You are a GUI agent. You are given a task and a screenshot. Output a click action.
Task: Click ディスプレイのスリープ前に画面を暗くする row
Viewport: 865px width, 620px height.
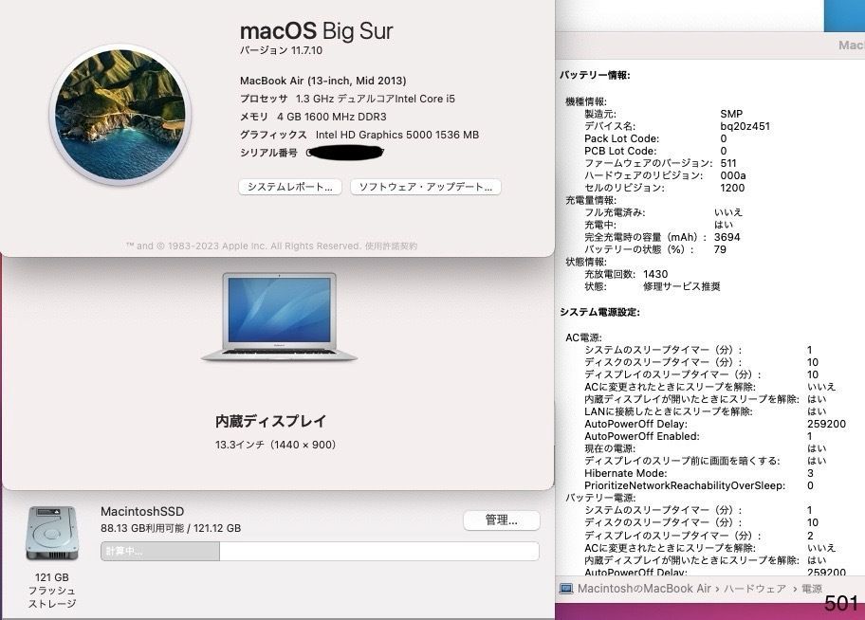pyautogui.click(x=705, y=461)
